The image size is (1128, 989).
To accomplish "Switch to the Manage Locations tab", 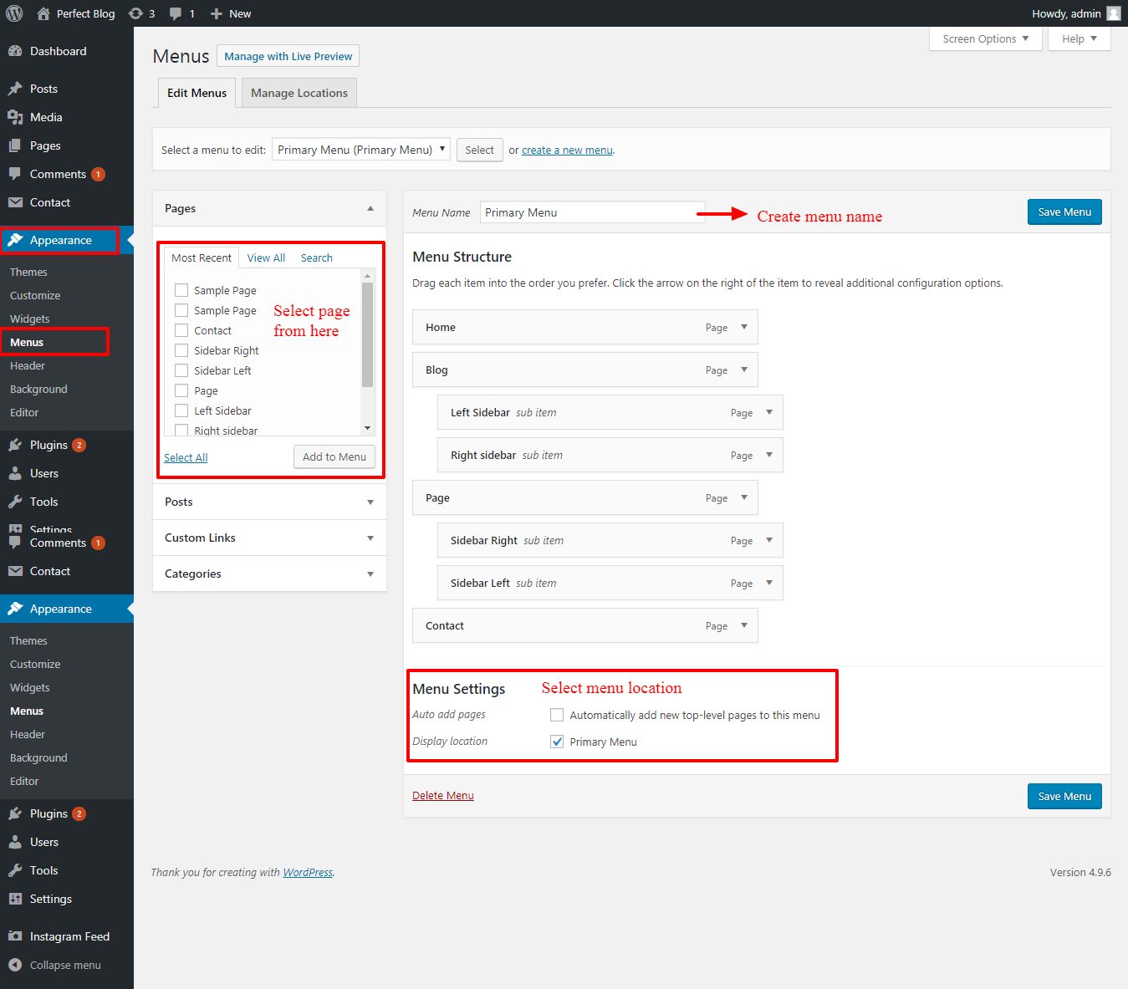I will point(299,93).
